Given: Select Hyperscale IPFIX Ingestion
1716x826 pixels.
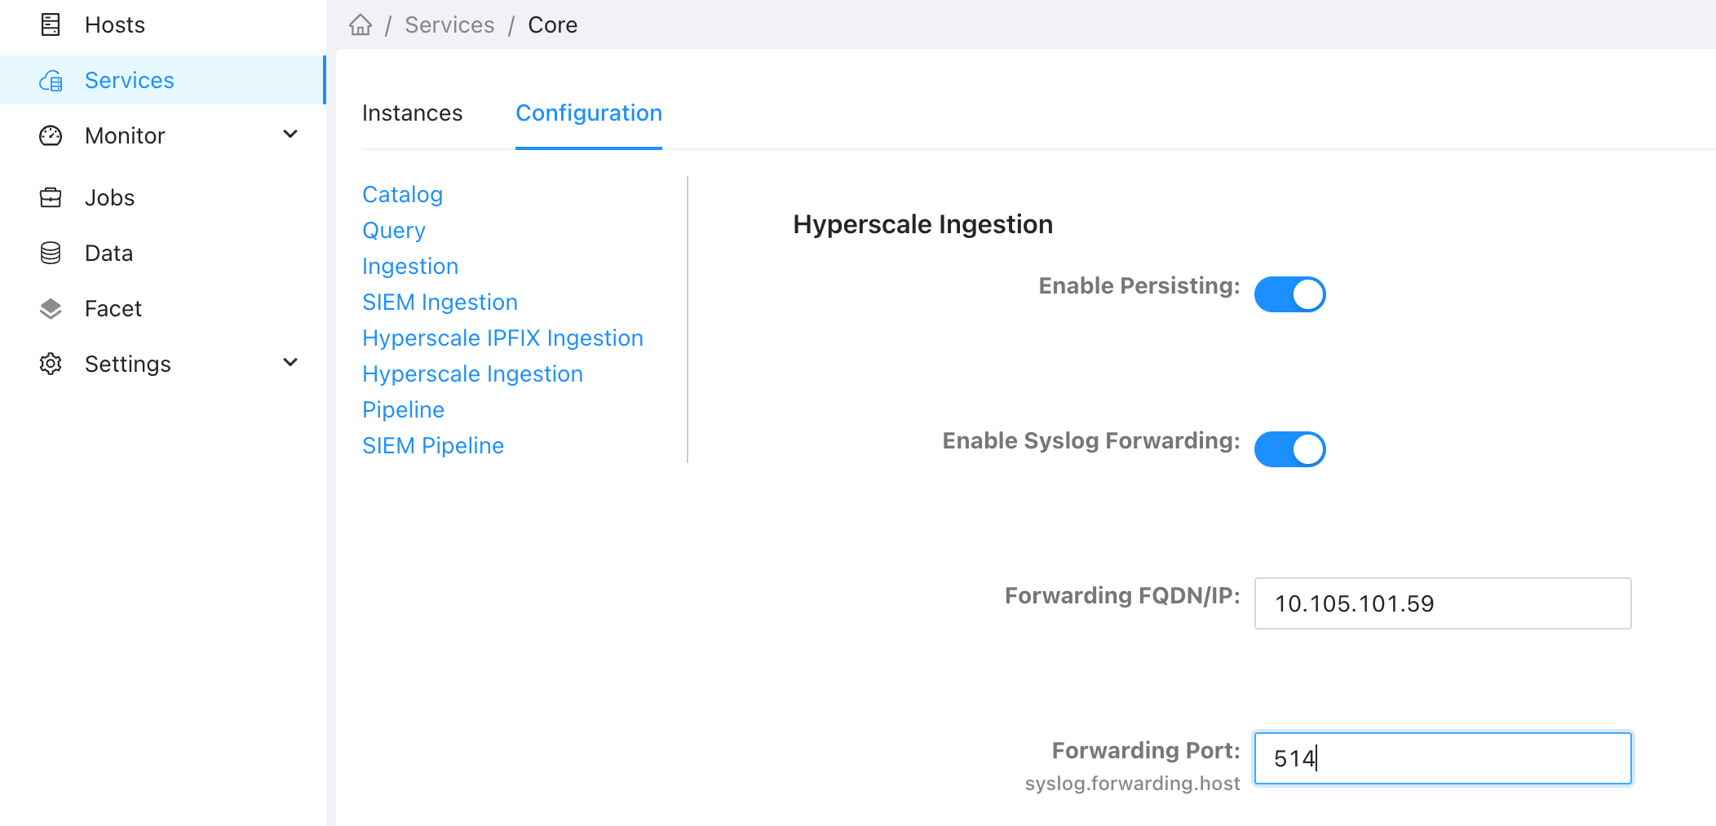Looking at the screenshot, I should click(502, 338).
